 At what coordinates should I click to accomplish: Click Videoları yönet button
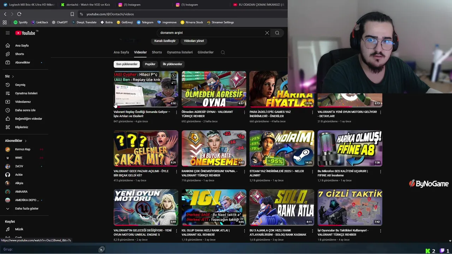click(194, 41)
